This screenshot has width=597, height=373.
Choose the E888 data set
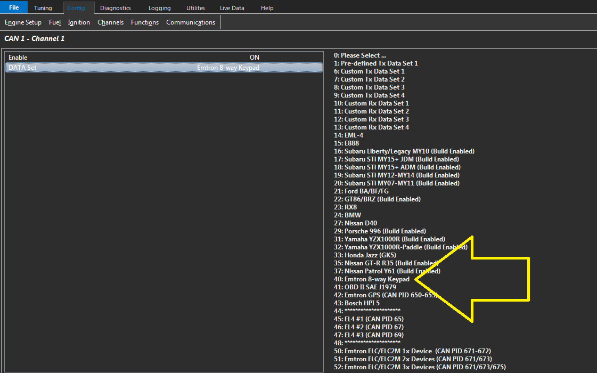tap(347, 143)
